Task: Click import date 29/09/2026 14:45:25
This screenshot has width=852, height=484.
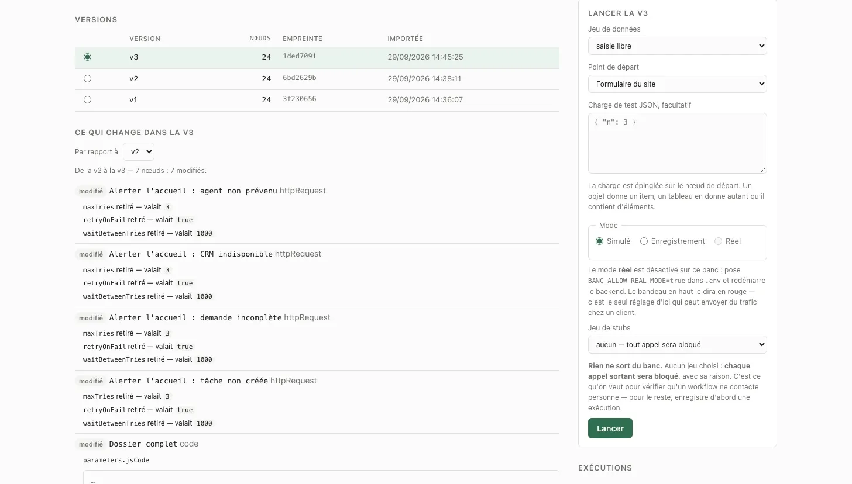Action: (x=425, y=57)
